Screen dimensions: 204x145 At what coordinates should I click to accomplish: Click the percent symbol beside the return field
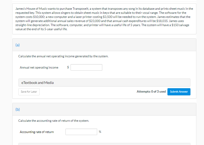pyautogui.click(x=100, y=132)
